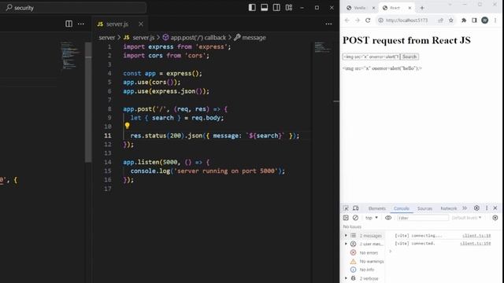This screenshot has height=283, width=504.
Task: Click the server.js minimap
Action: 322,47
